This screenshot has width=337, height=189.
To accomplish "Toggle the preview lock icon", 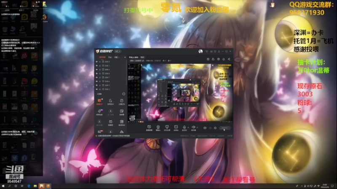I will coord(213,59).
